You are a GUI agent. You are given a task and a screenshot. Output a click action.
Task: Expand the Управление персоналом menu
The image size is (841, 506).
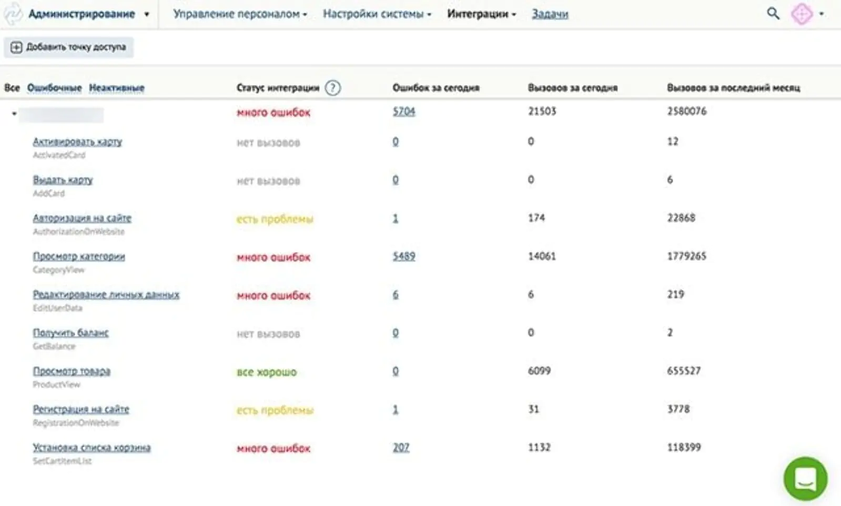pos(240,14)
